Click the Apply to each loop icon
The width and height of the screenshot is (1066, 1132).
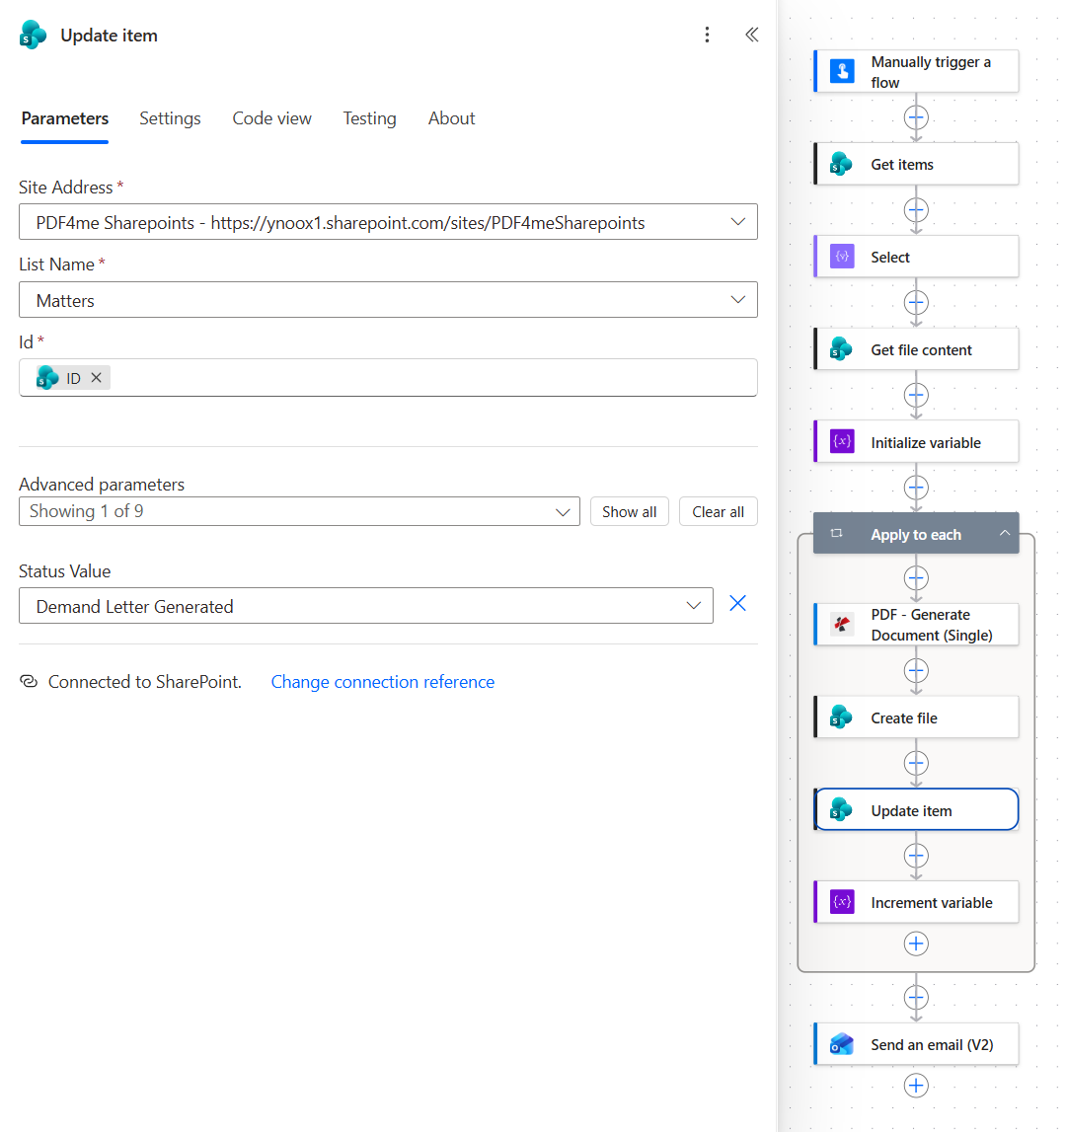836,534
